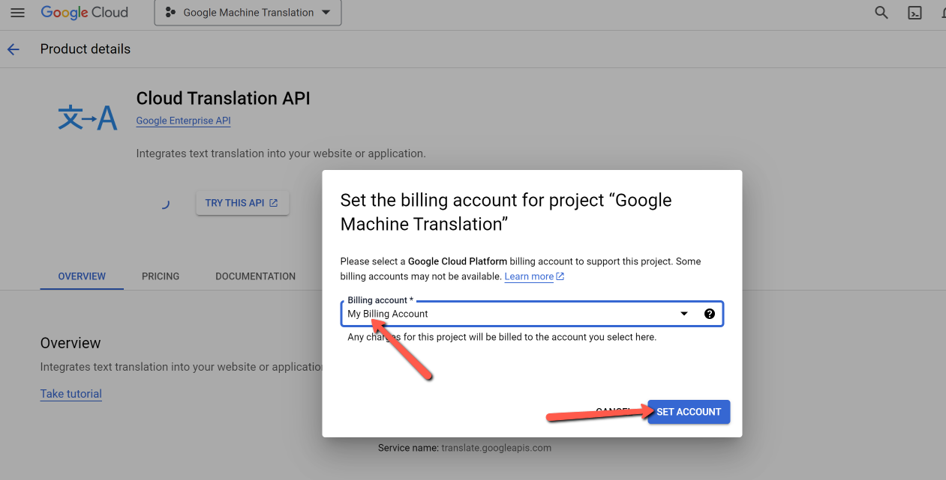Click the Cloud Translation API logo
946x480 pixels.
[88, 118]
